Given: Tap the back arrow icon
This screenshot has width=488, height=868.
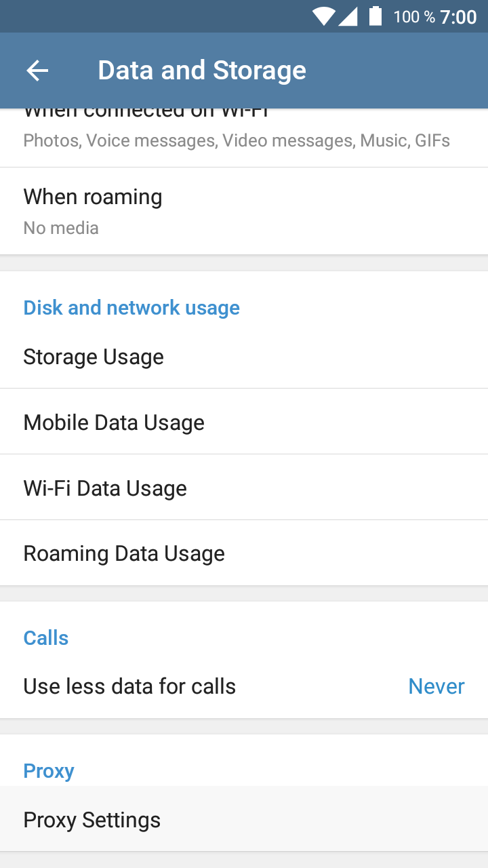Looking at the screenshot, I should 37,71.
